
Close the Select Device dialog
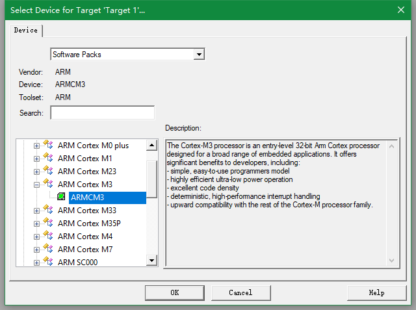point(401,10)
